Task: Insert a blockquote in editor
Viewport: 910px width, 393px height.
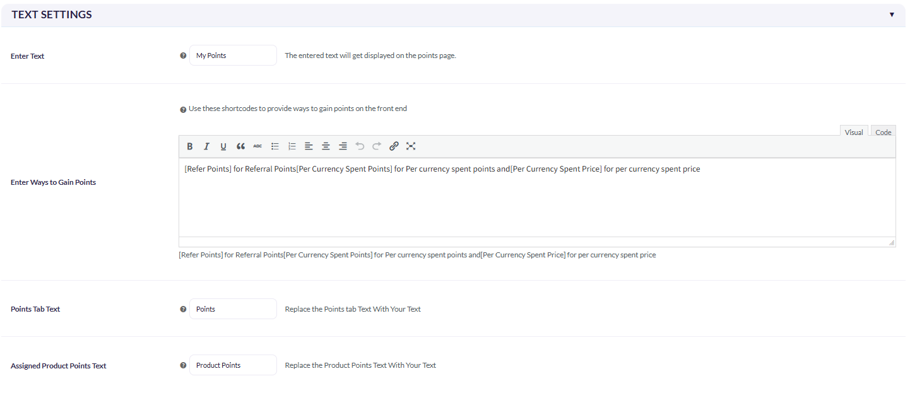Action: [x=240, y=146]
